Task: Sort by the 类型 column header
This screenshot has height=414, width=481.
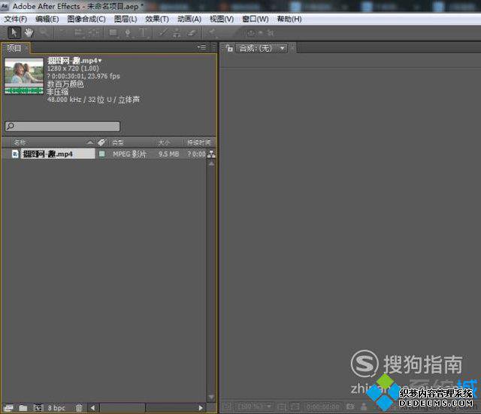Action: click(118, 142)
